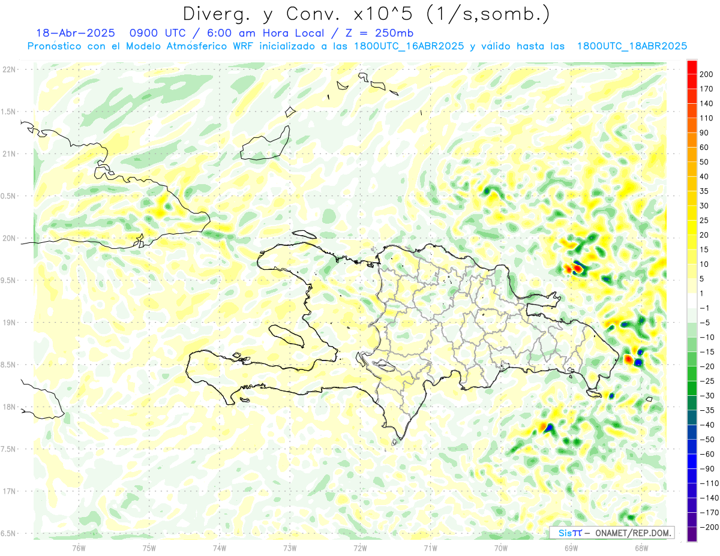Click the longitude label '73W'
Viewport: 720px width, 556px height.
[x=290, y=548]
